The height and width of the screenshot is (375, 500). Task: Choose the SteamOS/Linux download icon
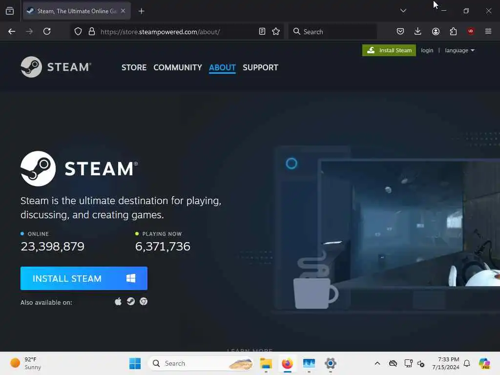(131, 301)
